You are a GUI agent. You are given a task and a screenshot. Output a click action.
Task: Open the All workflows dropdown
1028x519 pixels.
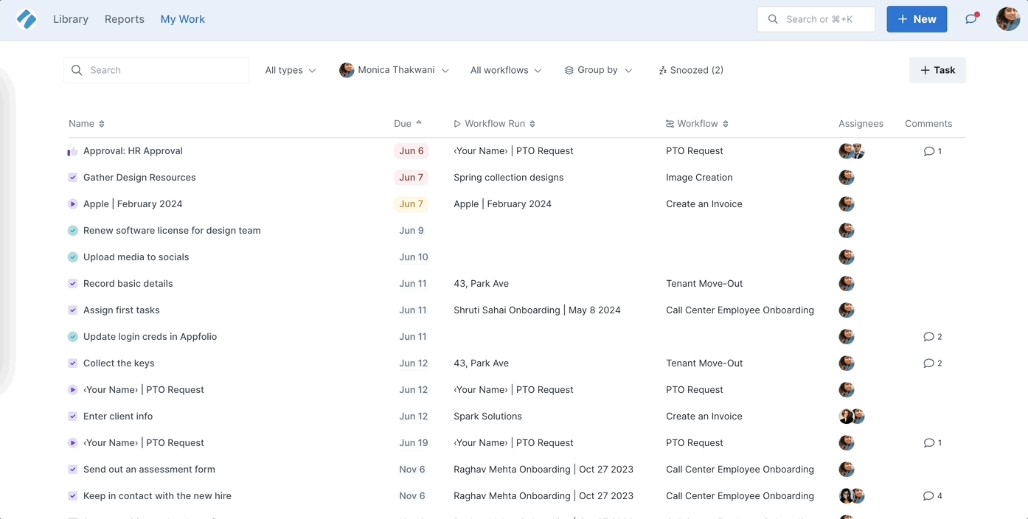pyautogui.click(x=506, y=70)
